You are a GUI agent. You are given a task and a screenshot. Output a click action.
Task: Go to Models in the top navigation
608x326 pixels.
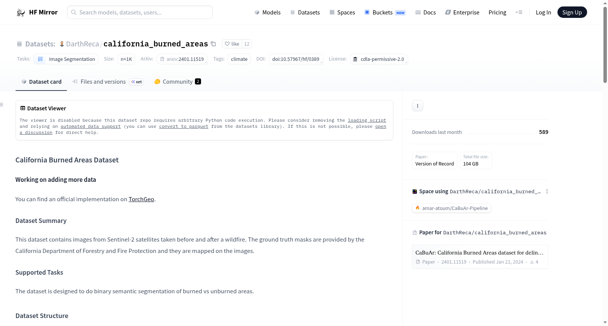tap(268, 13)
